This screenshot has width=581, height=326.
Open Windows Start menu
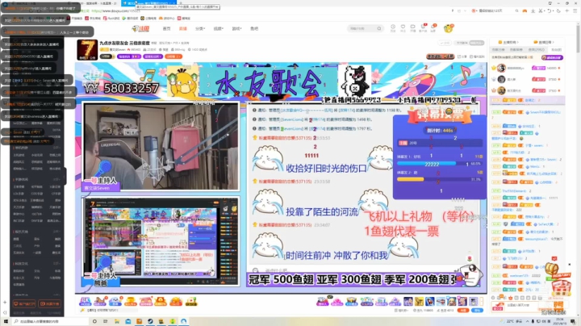click(x=6, y=321)
